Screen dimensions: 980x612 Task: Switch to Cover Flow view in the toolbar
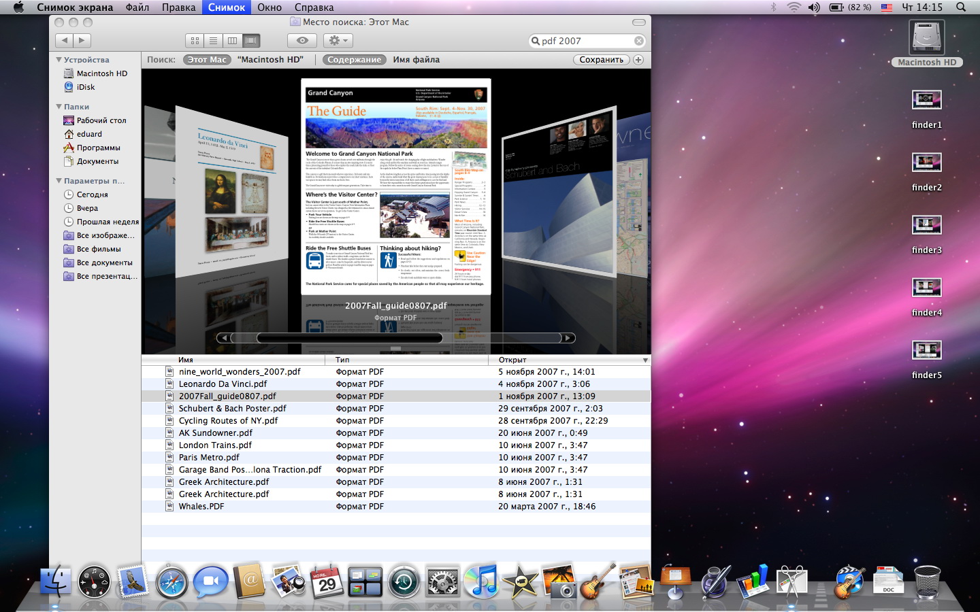point(251,41)
